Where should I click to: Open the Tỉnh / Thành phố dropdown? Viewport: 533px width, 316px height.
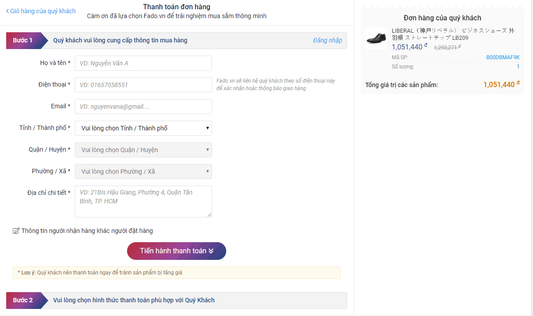143,128
